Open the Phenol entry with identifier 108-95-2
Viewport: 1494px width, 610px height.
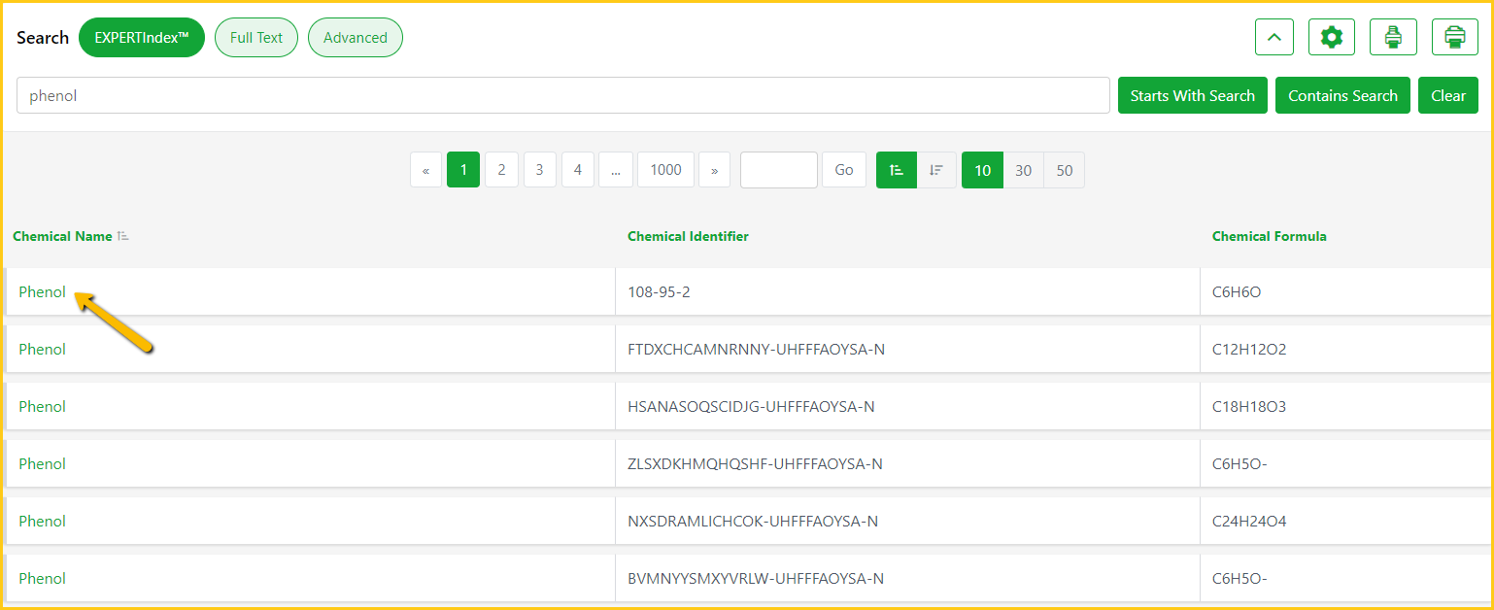click(43, 292)
